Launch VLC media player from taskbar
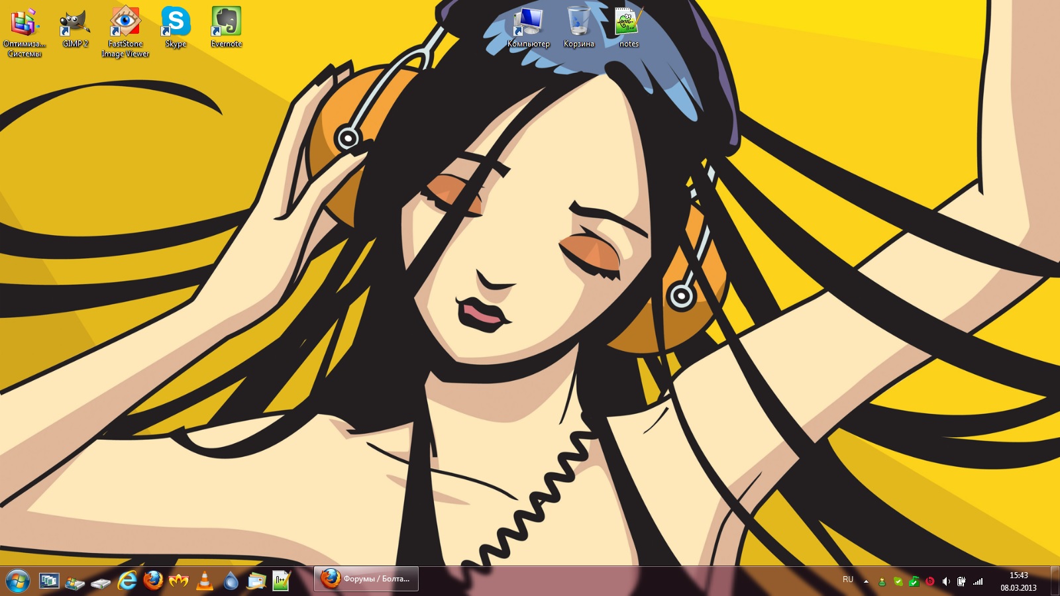Image resolution: width=1060 pixels, height=596 pixels. [205, 581]
